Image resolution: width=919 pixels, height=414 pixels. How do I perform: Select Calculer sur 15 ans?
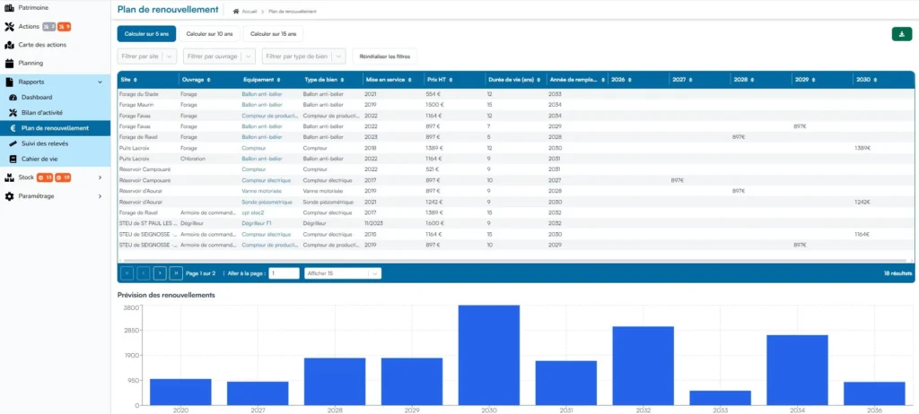click(273, 34)
